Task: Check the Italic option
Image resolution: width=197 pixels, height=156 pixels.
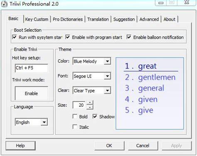Action: 75,127
